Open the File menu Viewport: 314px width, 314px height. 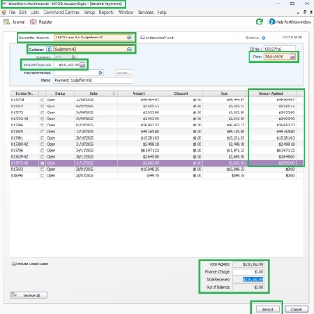(x=12, y=12)
